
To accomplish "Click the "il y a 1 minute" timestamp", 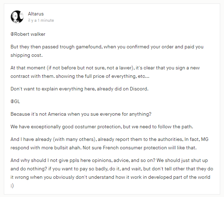I will [x=41, y=20].
